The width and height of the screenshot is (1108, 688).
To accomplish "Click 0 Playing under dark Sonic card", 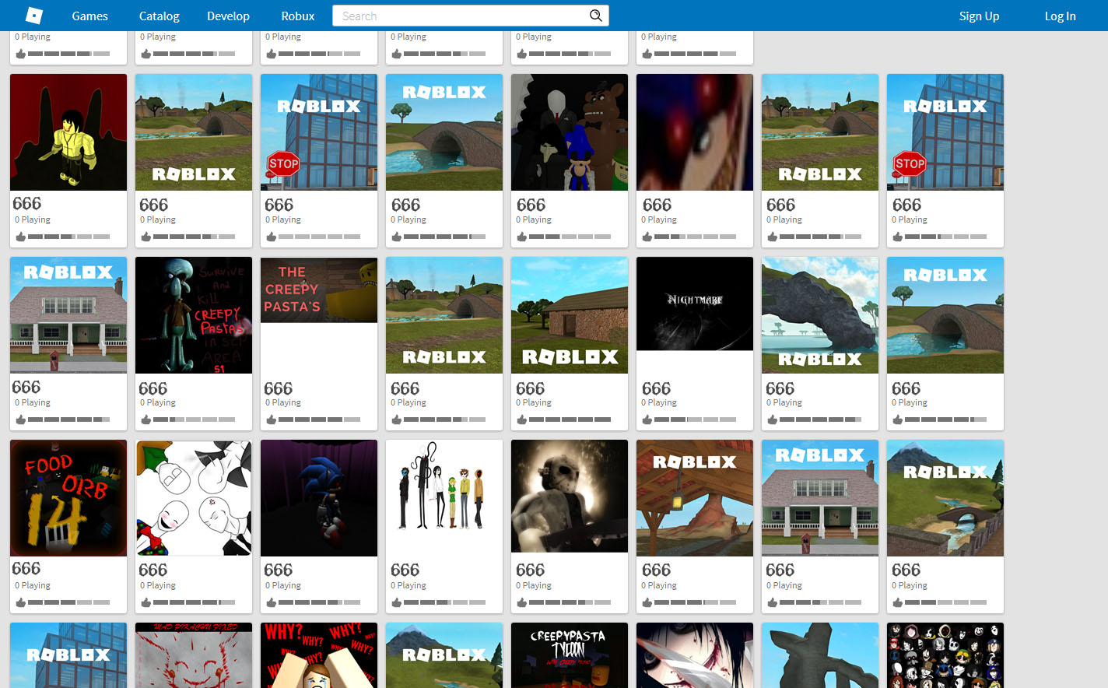I will [x=283, y=585].
